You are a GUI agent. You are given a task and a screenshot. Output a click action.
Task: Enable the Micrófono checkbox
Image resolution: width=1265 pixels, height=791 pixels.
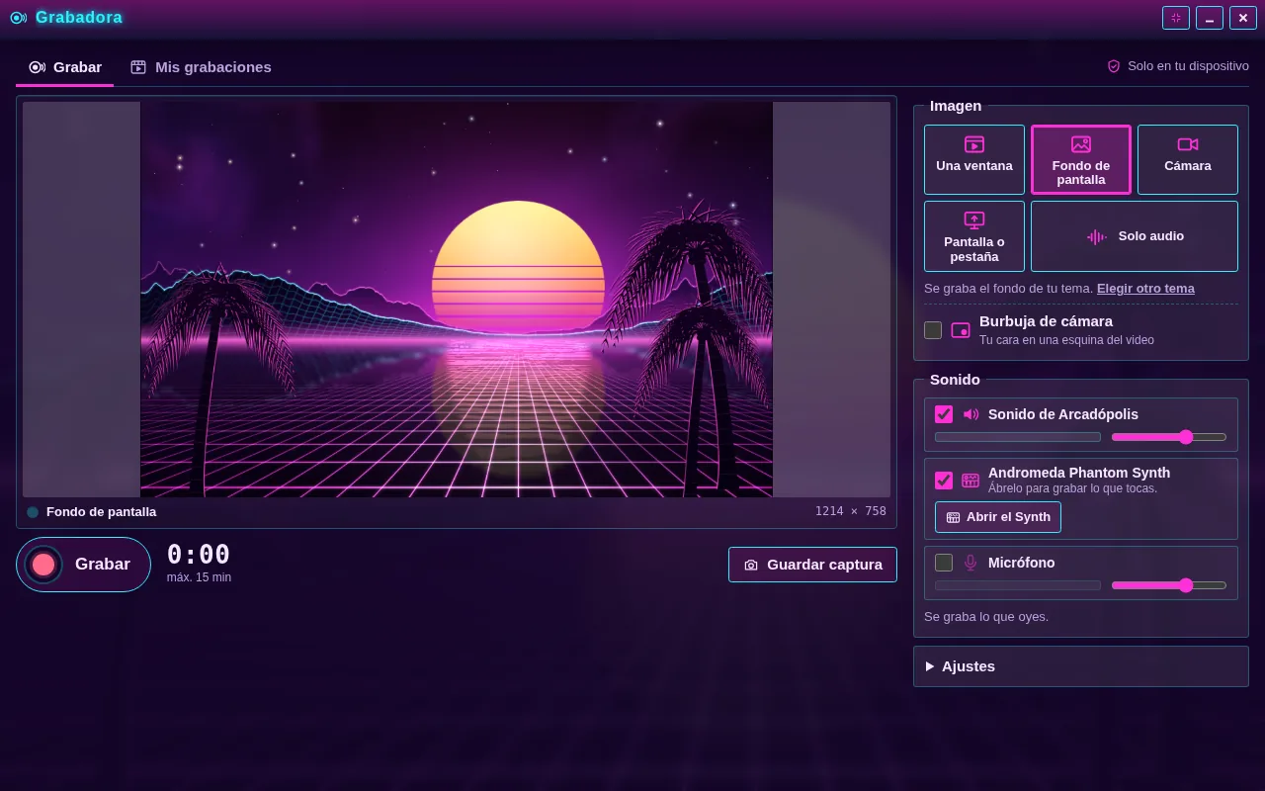pyautogui.click(x=944, y=563)
